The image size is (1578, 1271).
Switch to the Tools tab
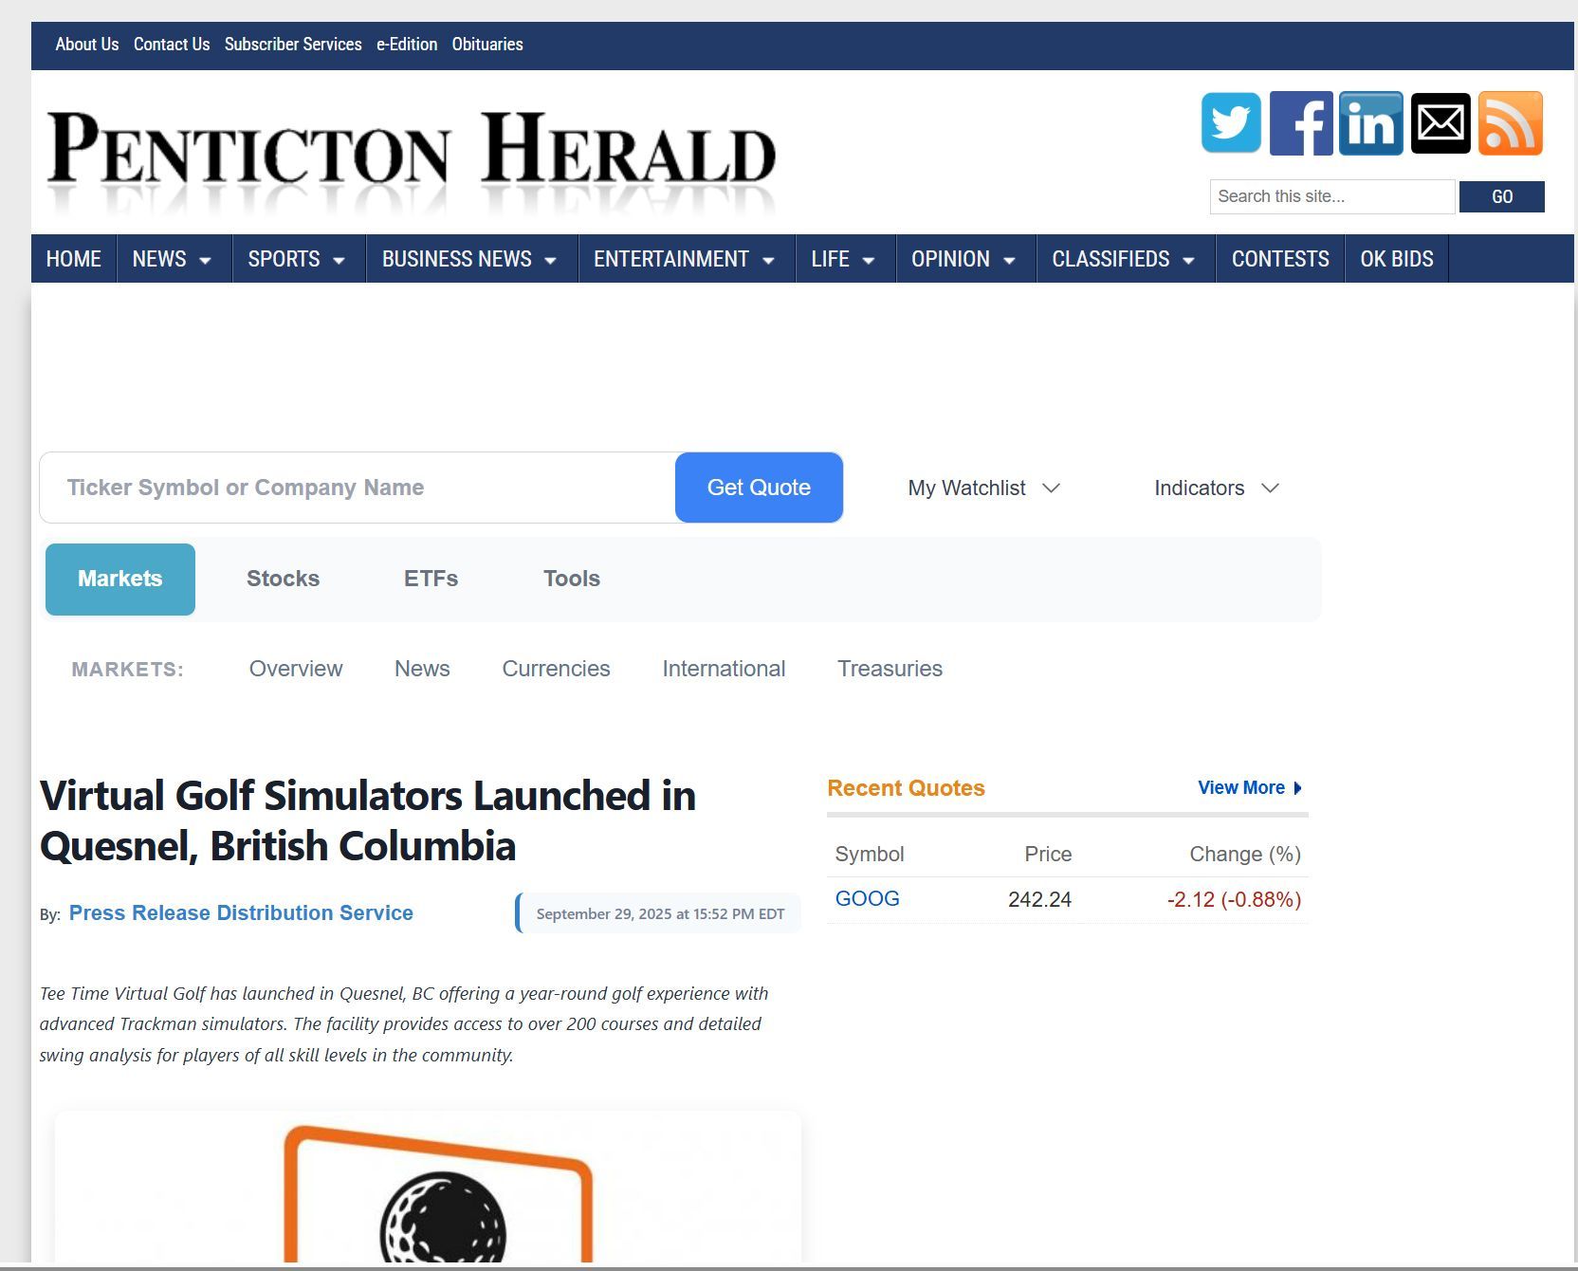[x=572, y=579]
